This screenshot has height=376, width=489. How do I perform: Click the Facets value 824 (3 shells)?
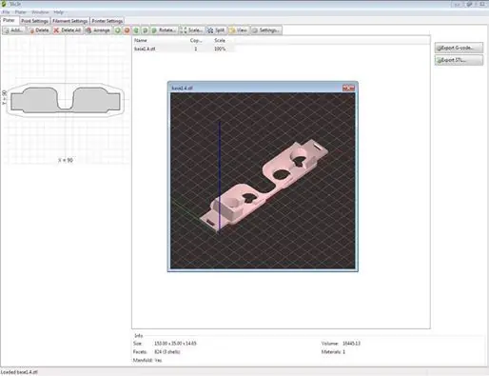[x=167, y=352]
